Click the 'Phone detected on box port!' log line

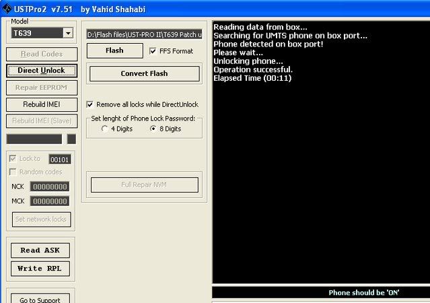pyautogui.click(x=268, y=44)
